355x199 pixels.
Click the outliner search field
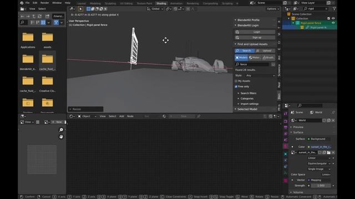tap(316, 9)
